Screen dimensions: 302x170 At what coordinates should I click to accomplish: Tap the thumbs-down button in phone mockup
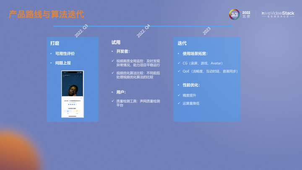point(77,111)
